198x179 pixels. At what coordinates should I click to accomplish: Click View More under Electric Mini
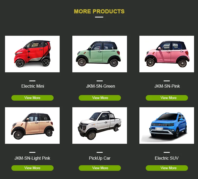[32, 98]
